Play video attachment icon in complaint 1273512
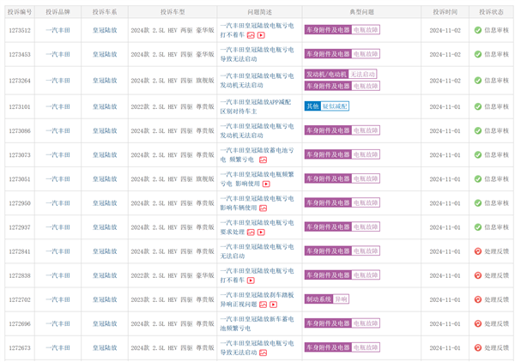This screenshot has width=515, height=362. point(261,35)
